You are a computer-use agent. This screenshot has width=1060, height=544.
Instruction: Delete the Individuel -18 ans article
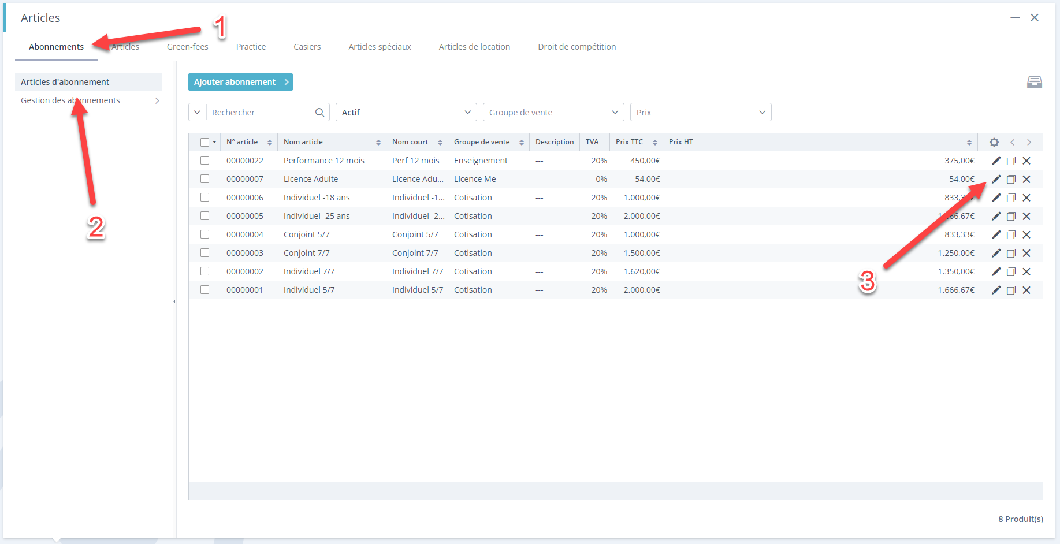coord(1026,198)
